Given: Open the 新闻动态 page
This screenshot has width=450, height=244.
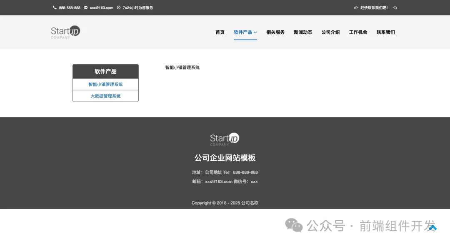Looking at the screenshot, I should 303,32.
